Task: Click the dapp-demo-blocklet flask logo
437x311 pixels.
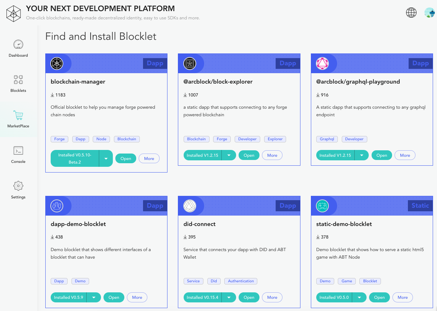Action: tap(56, 206)
